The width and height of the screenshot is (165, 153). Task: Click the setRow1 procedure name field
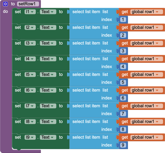[28, 4]
